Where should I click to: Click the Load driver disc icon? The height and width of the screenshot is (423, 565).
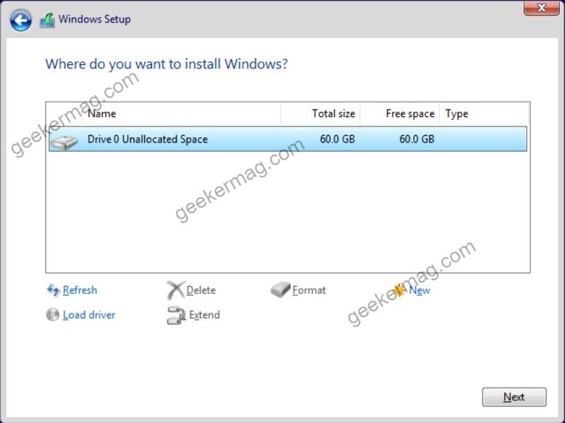pyautogui.click(x=52, y=314)
